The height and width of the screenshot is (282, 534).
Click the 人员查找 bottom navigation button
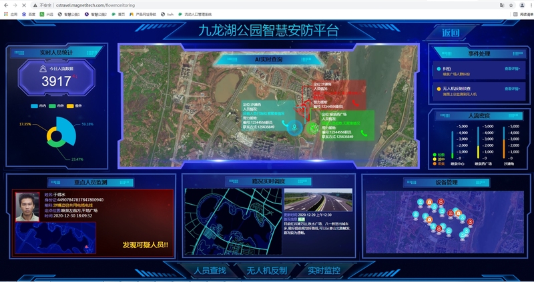pos(210,271)
